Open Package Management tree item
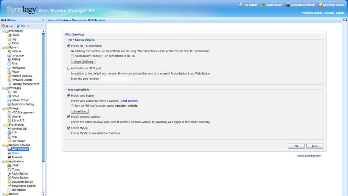Screen dimensions: 348x196 pyautogui.click(x=25, y=84)
